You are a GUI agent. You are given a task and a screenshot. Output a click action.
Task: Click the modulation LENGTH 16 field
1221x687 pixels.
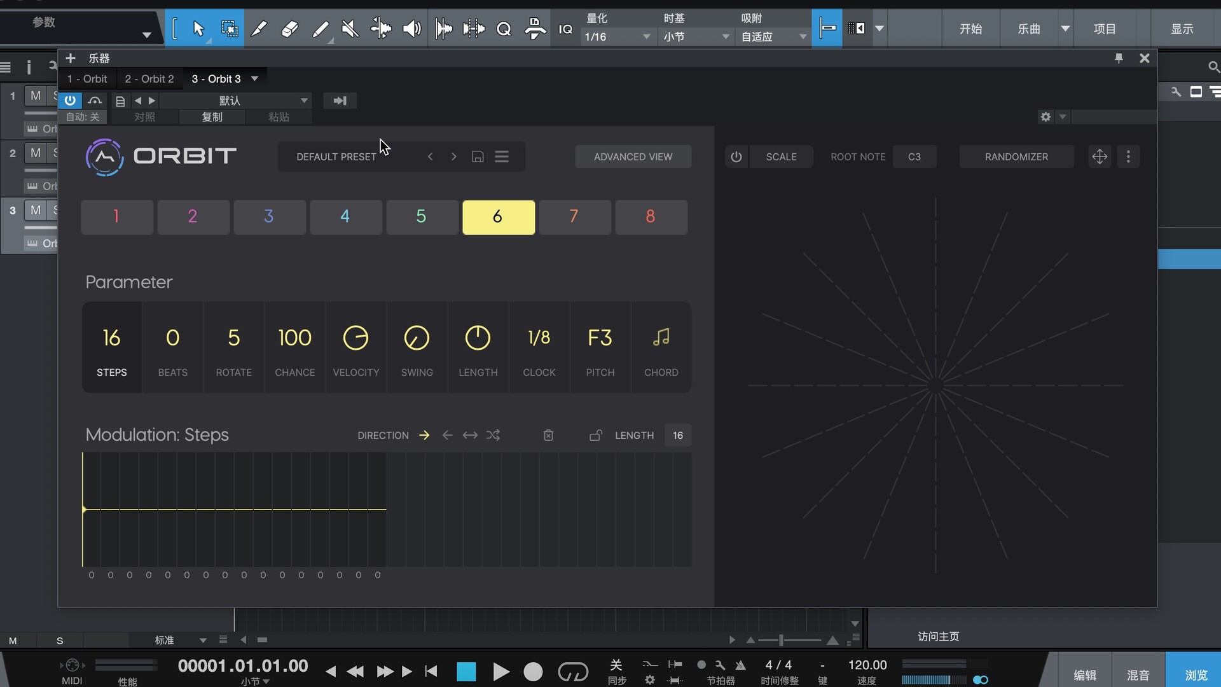[678, 435]
